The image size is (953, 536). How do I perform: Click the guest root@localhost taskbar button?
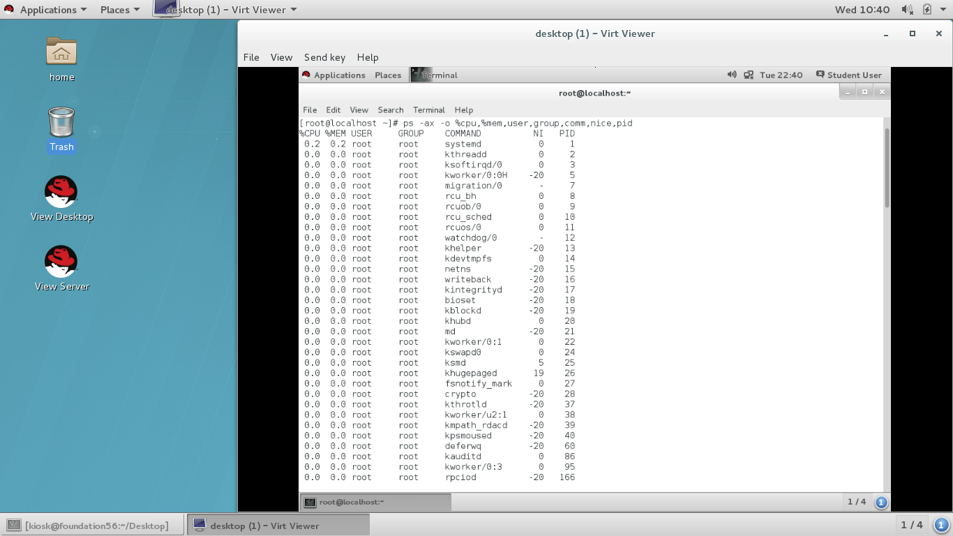375,502
